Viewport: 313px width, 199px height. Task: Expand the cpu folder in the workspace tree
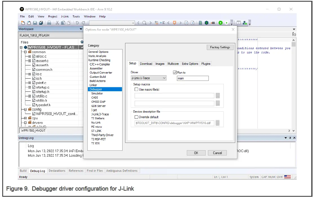[x=25, y=118]
